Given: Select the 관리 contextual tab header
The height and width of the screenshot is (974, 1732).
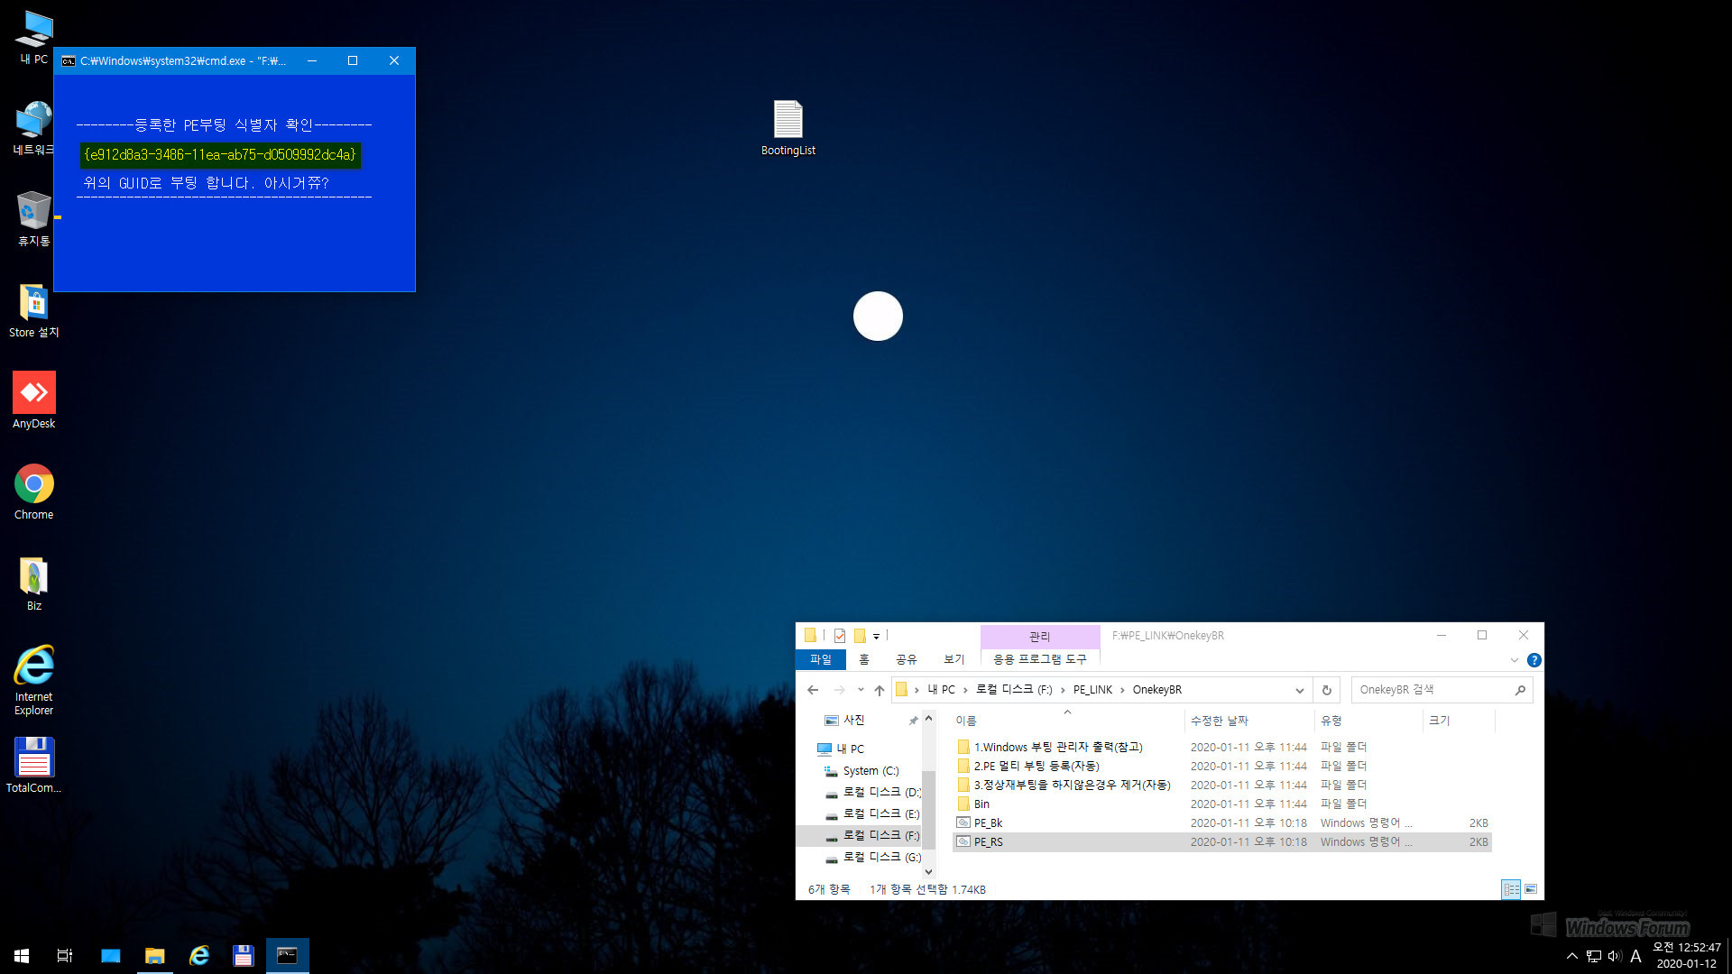Looking at the screenshot, I should 1040,636.
